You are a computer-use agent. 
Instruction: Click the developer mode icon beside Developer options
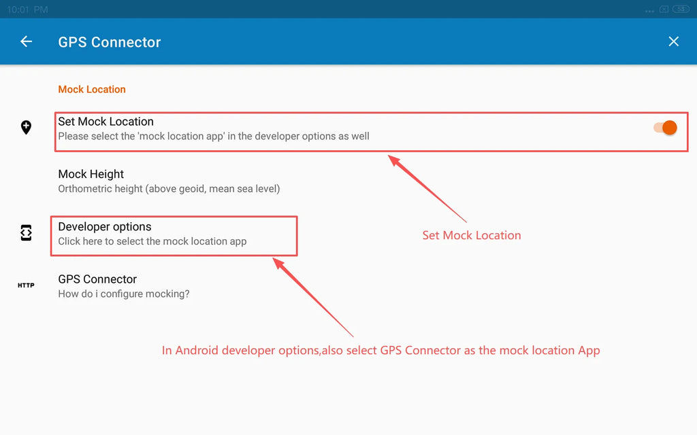tap(27, 232)
